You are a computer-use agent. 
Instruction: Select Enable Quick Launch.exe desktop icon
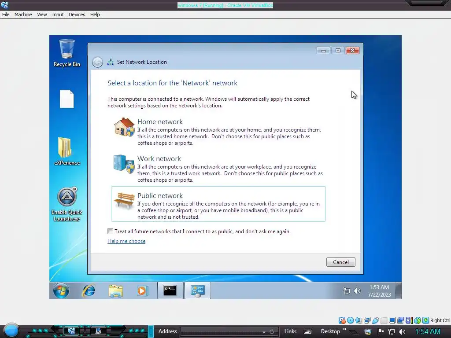pyautogui.click(x=67, y=204)
